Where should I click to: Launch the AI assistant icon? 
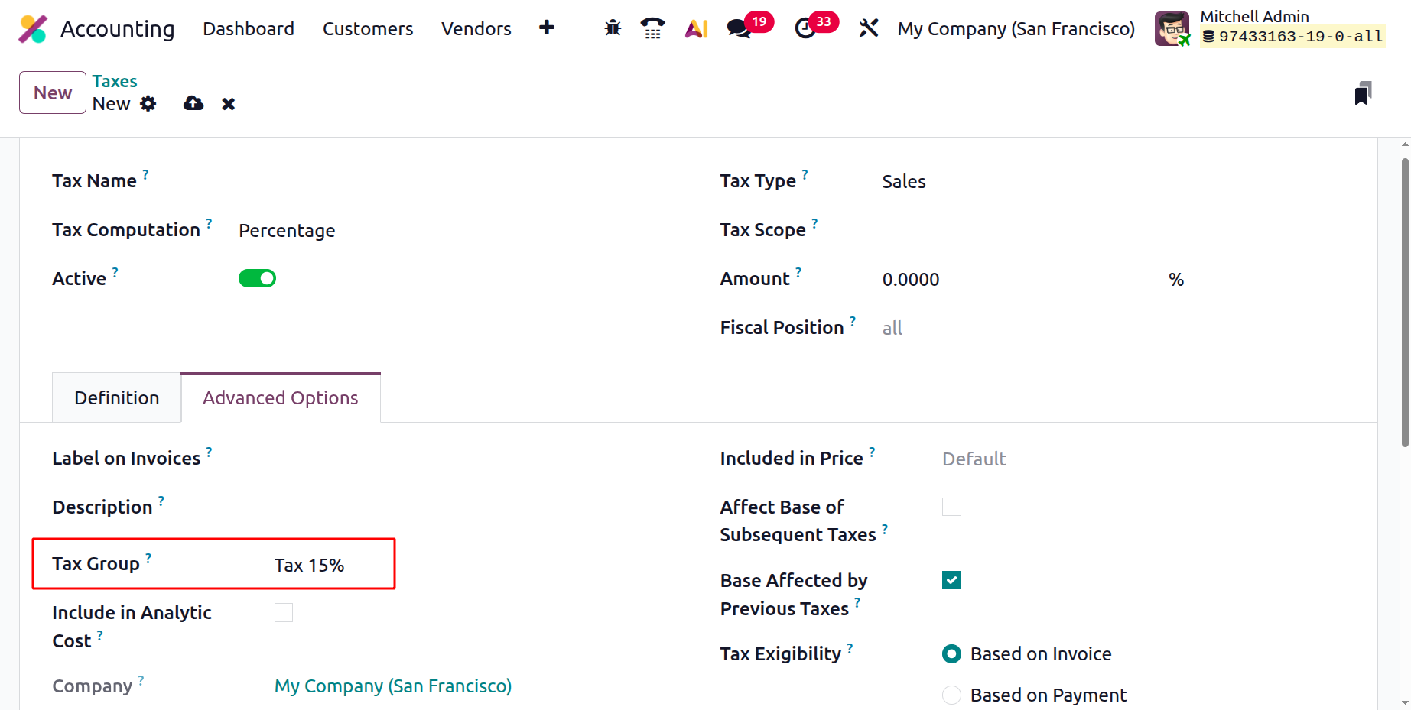pyautogui.click(x=697, y=28)
